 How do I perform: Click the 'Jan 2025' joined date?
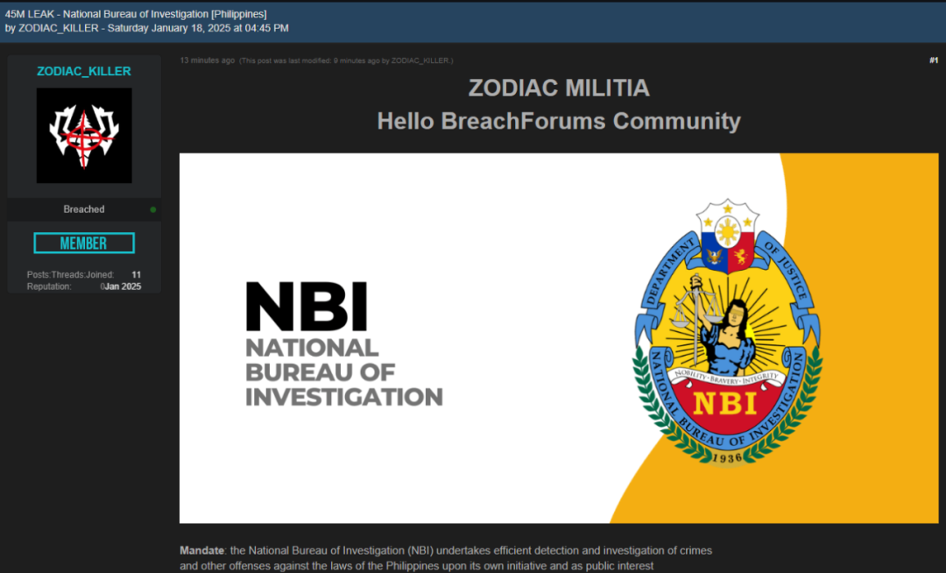[123, 286]
